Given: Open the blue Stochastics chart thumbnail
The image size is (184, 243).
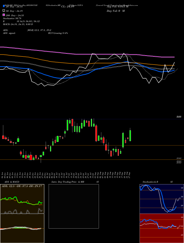Looking at the screenshot, I should click(162, 199).
